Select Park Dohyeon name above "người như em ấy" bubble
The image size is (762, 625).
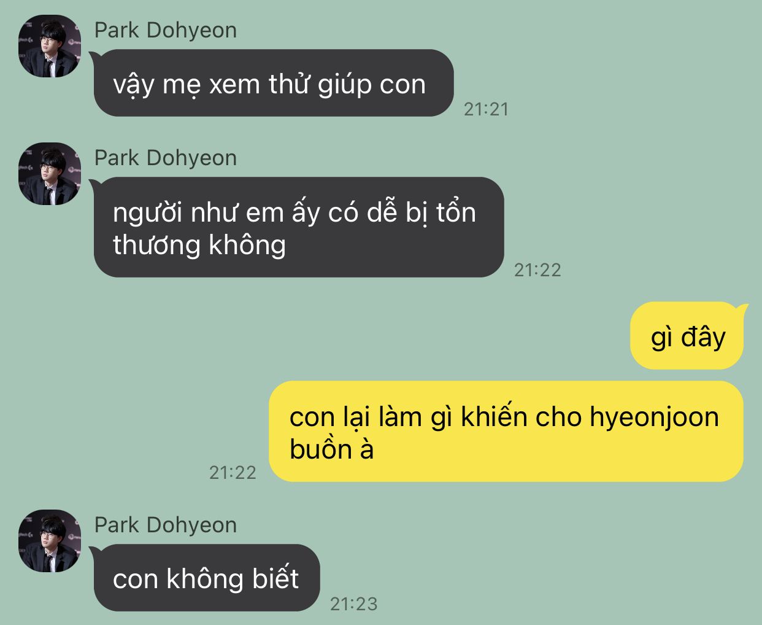pos(166,158)
